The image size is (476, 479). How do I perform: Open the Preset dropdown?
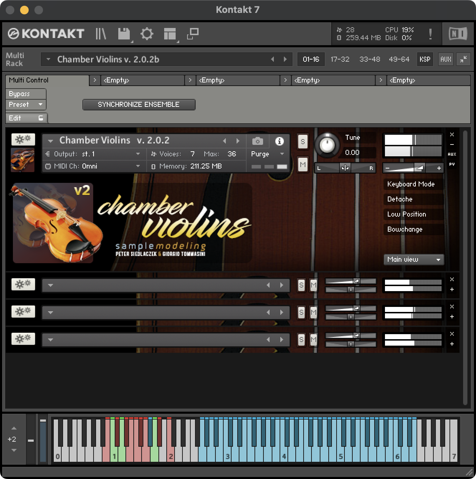pyautogui.click(x=26, y=105)
